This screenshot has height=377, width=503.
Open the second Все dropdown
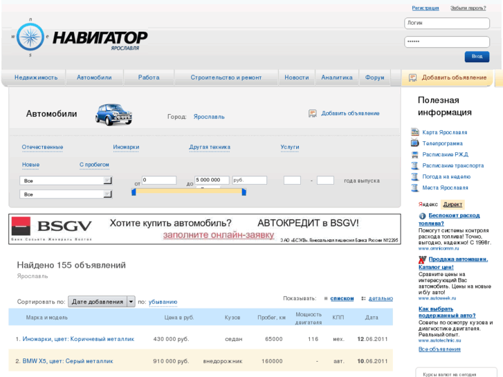(66, 194)
